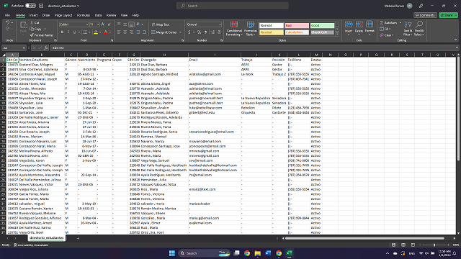Open Conditional Formatting

pyautogui.click(x=234, y=29)
